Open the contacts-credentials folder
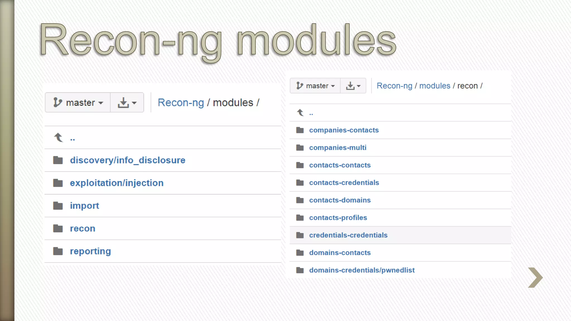The width and height of the screenshot is (571, 321). (344, 183)
